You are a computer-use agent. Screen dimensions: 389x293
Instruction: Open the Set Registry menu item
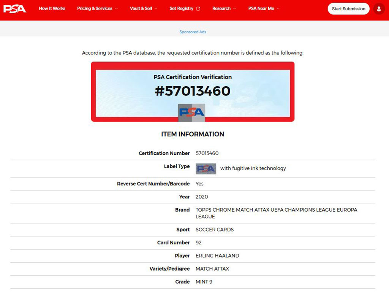(182, 8)
